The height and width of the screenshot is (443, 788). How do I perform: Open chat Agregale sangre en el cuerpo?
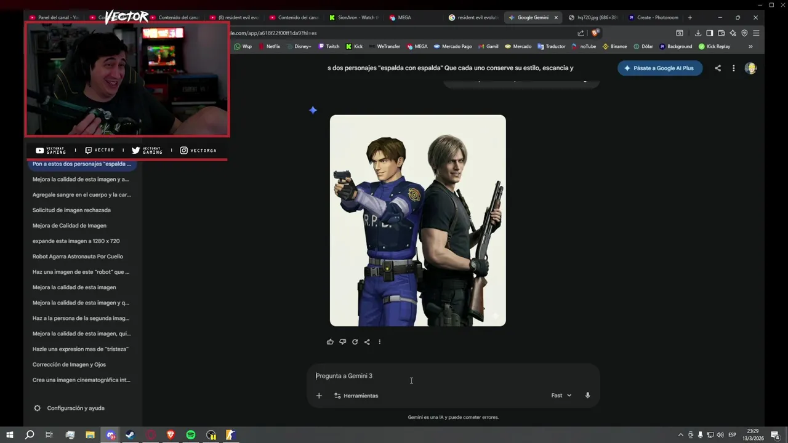(82, 194)
